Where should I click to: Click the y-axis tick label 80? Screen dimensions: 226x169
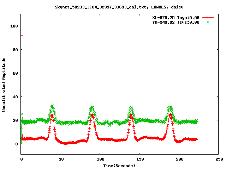[x=15, y=50]
